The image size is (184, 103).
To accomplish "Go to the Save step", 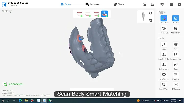I will [x=119, y=4].
